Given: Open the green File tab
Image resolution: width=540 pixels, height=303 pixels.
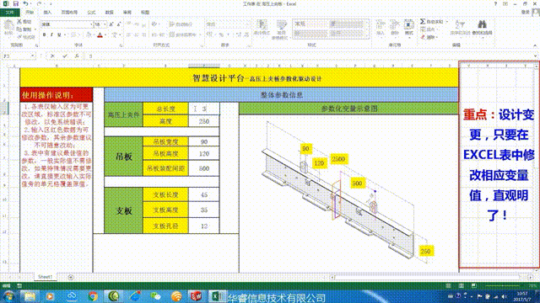Looking at the screenshot, I should (9, 13).
